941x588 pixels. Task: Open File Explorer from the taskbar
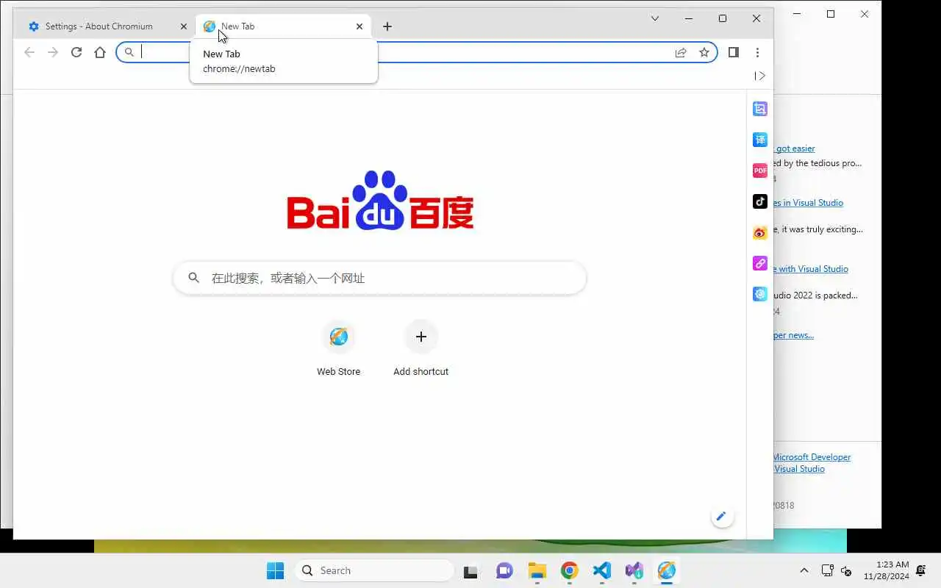[x=537, y=570]
